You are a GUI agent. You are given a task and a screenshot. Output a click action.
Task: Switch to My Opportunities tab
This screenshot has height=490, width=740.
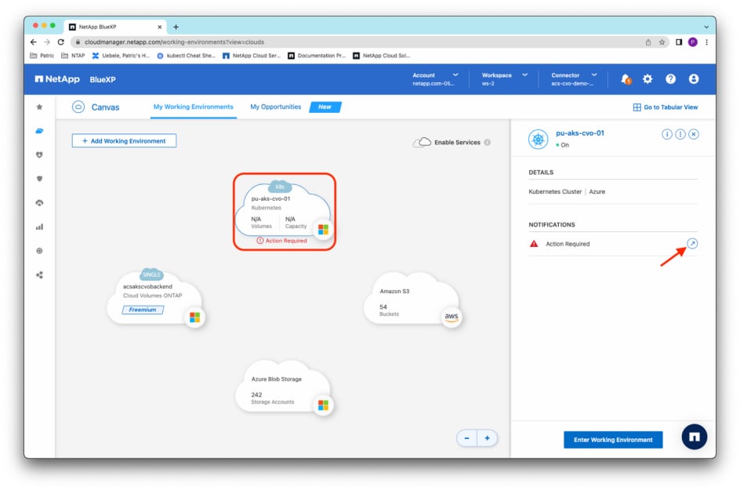coord(276,107)
